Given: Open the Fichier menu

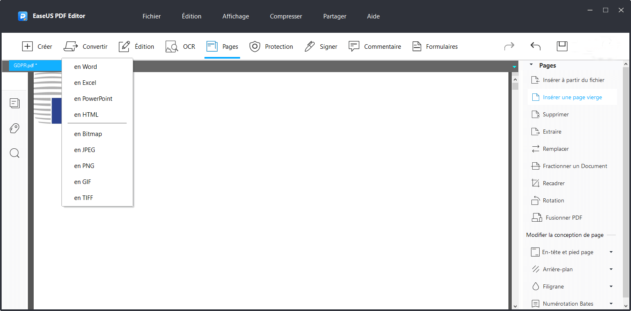Looking at the screenshot, I should (x=152, y=16).
